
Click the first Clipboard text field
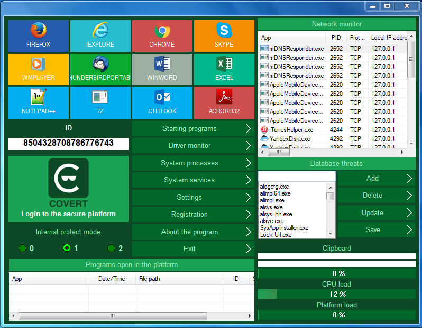tap(337, 256)
